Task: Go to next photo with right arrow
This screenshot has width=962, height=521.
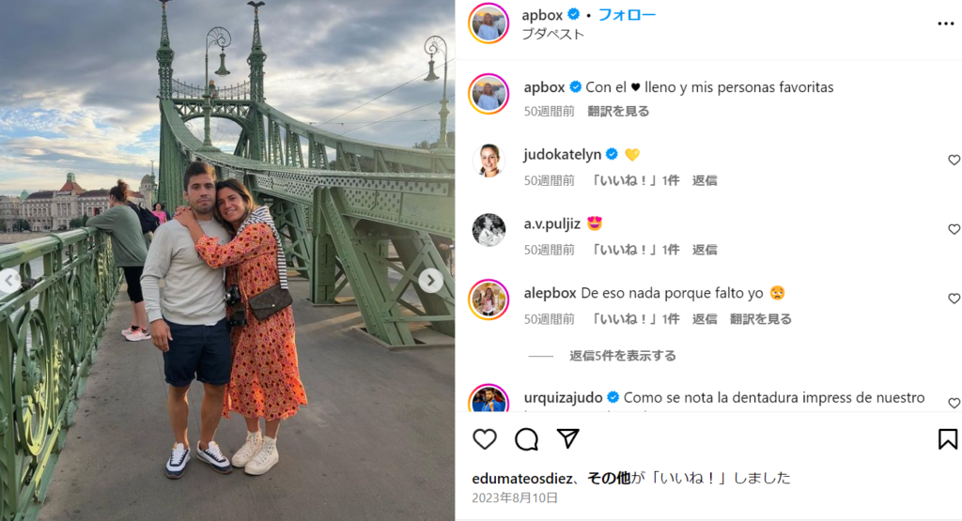Action: tap(430, 281)
